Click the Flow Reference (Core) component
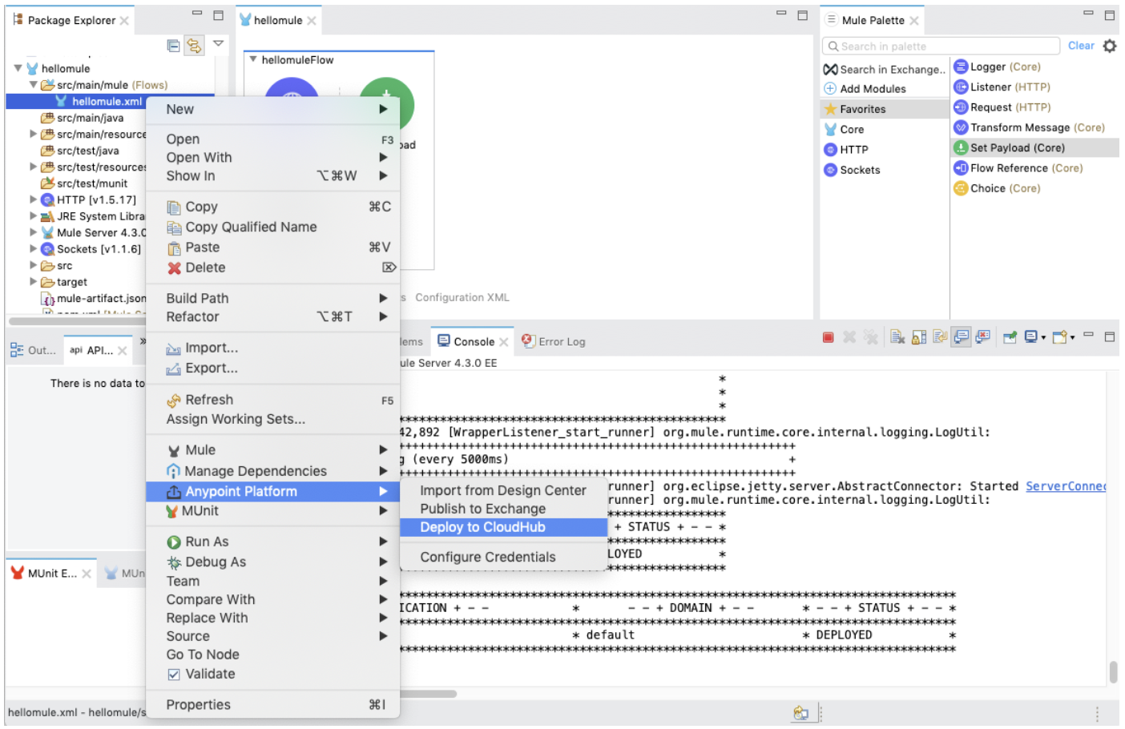The image size is (1125, 729). coord(1018,168)
